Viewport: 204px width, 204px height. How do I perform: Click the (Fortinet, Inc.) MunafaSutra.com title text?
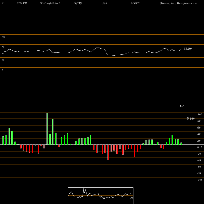(179, 3)
